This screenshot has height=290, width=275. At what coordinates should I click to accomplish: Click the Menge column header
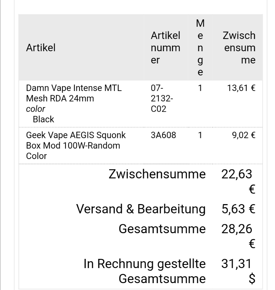pos(200,48)
